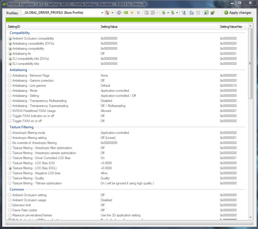258x229 pixels.
Task: Click the vertical scrollbar down arrow
Action: [x=250, y=217]
